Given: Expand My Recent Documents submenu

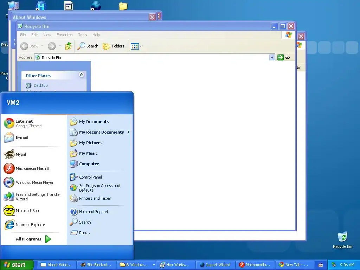Looking at the screenshot, I should click(100, 132).
